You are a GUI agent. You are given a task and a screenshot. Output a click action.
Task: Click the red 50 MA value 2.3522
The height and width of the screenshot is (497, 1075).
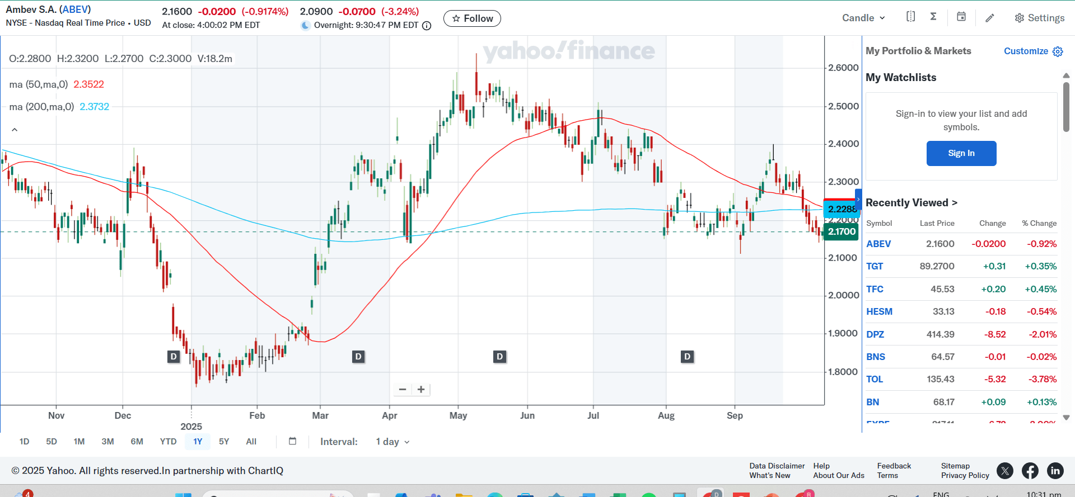click(89, 84)
